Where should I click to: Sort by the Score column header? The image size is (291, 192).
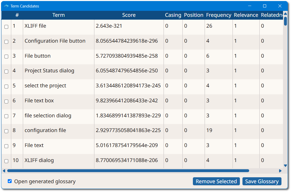click(129, 15)
